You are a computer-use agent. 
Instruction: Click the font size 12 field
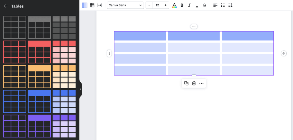(157, 5)
